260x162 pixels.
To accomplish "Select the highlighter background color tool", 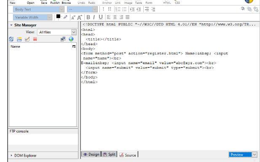I will (x=65, y=17).
